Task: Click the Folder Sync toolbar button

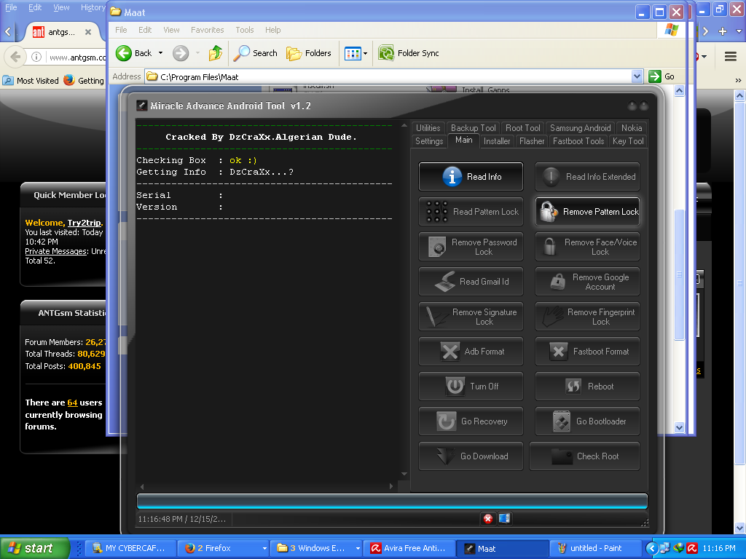Action: [x=409, y=53]
